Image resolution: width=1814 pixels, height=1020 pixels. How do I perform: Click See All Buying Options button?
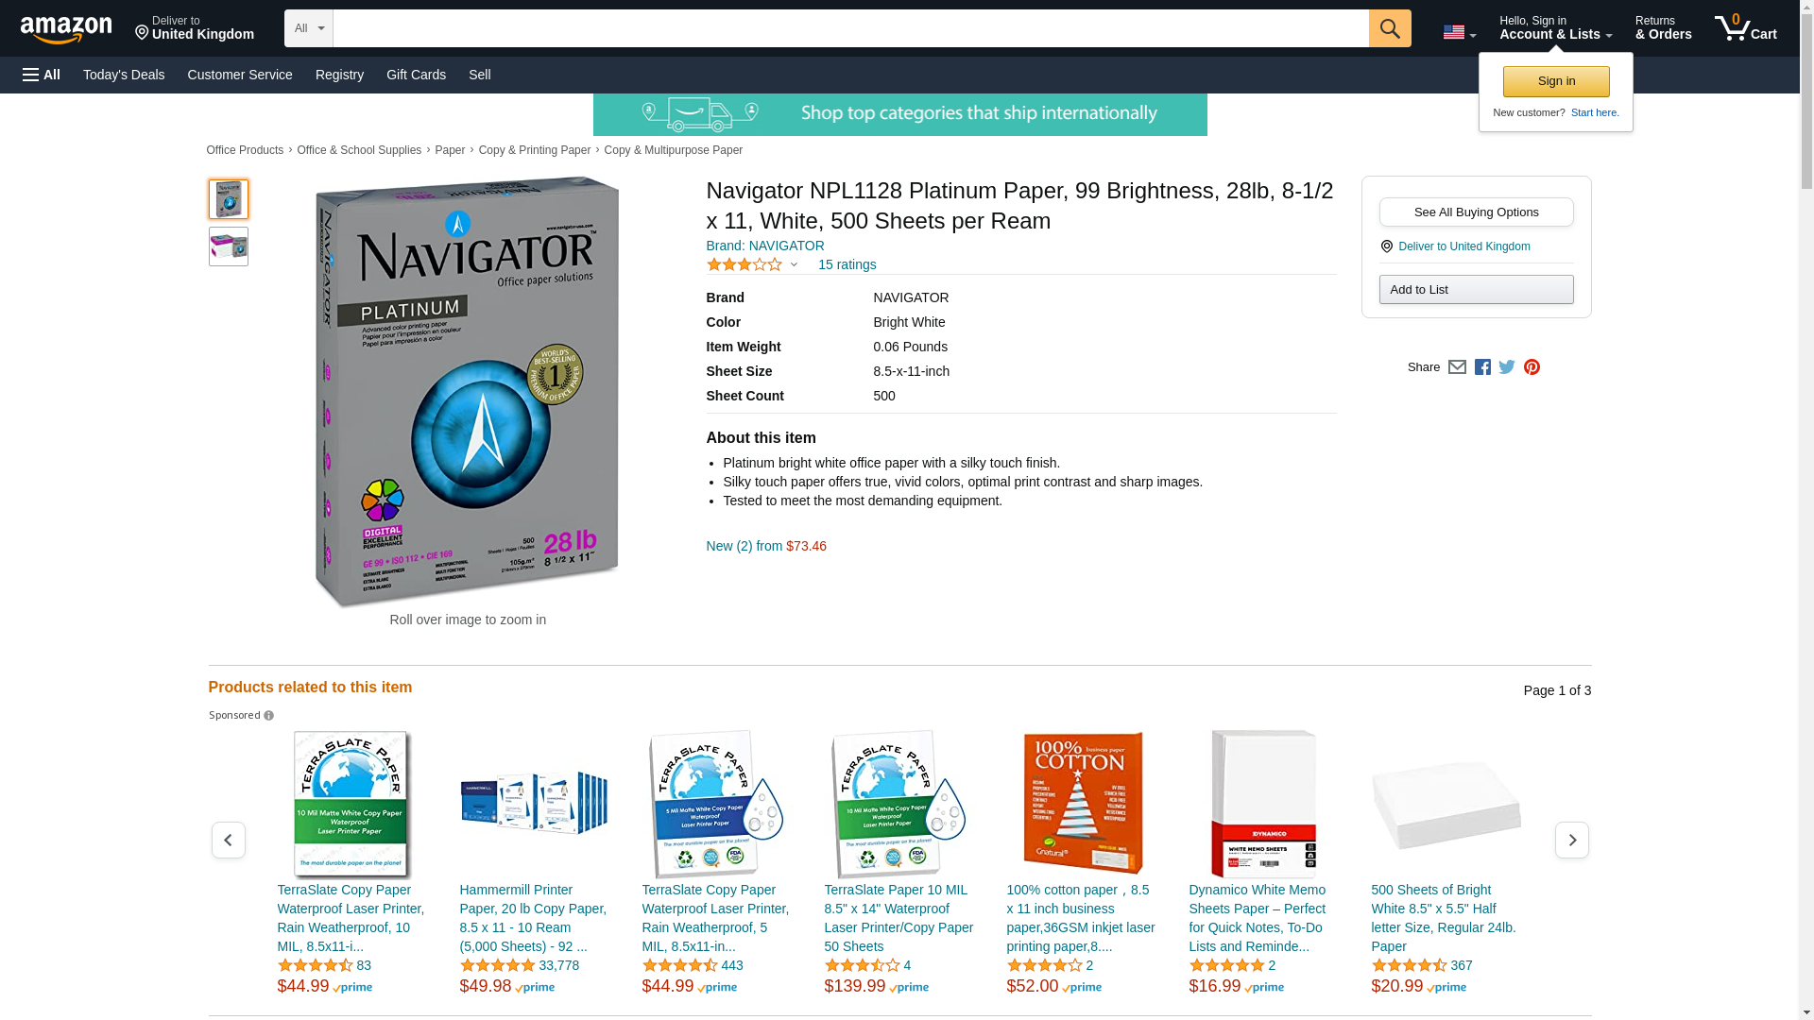pos(1476,212)
